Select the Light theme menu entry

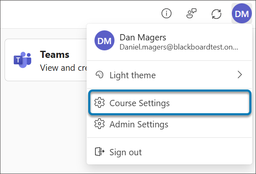click(132, 75)
